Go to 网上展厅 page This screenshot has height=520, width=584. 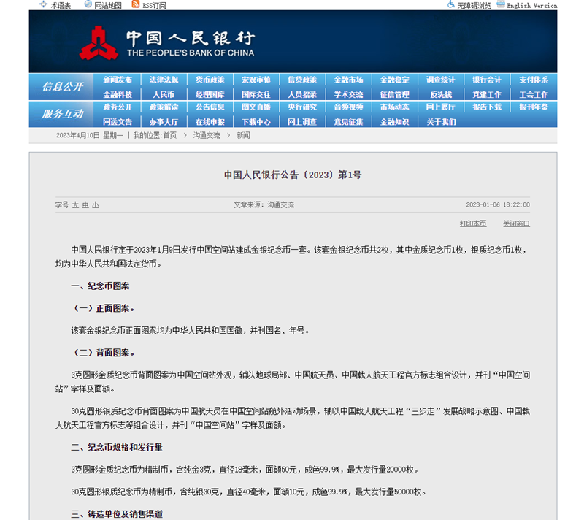(x=441, y=107)
